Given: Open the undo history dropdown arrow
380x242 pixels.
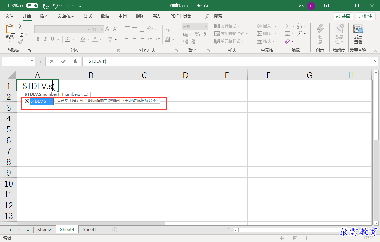Looking at the screenshot, I should 60,6.
